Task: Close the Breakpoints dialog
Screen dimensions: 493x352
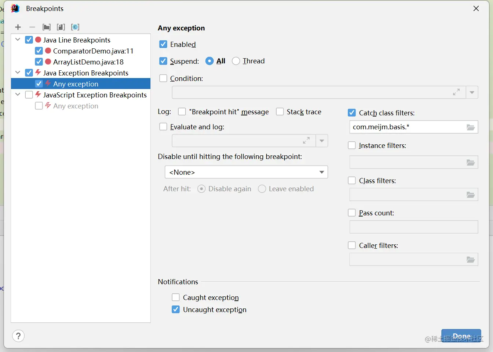Action: (x=476, y=8)
